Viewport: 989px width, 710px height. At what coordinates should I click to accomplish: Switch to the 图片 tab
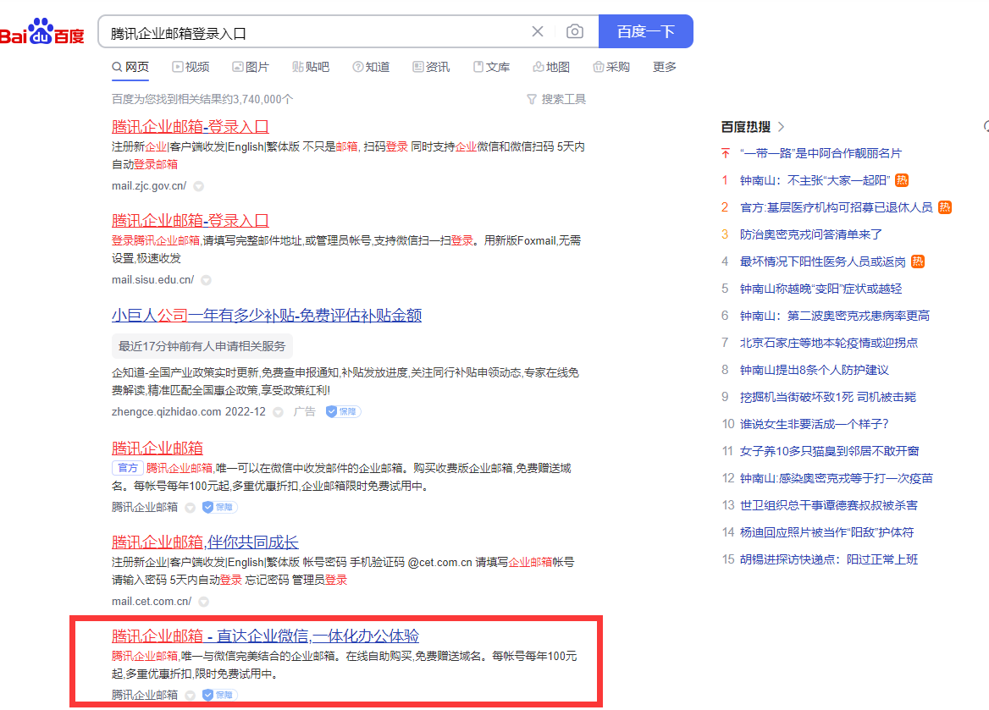pos(251,67)
